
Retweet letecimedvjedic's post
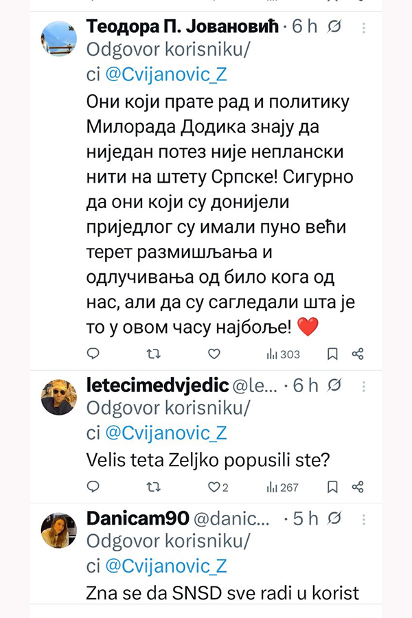click(154, 487)
